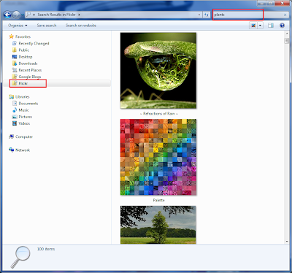
Task: Open the address bar history dropdown
Action: click(x=199, y=15)
